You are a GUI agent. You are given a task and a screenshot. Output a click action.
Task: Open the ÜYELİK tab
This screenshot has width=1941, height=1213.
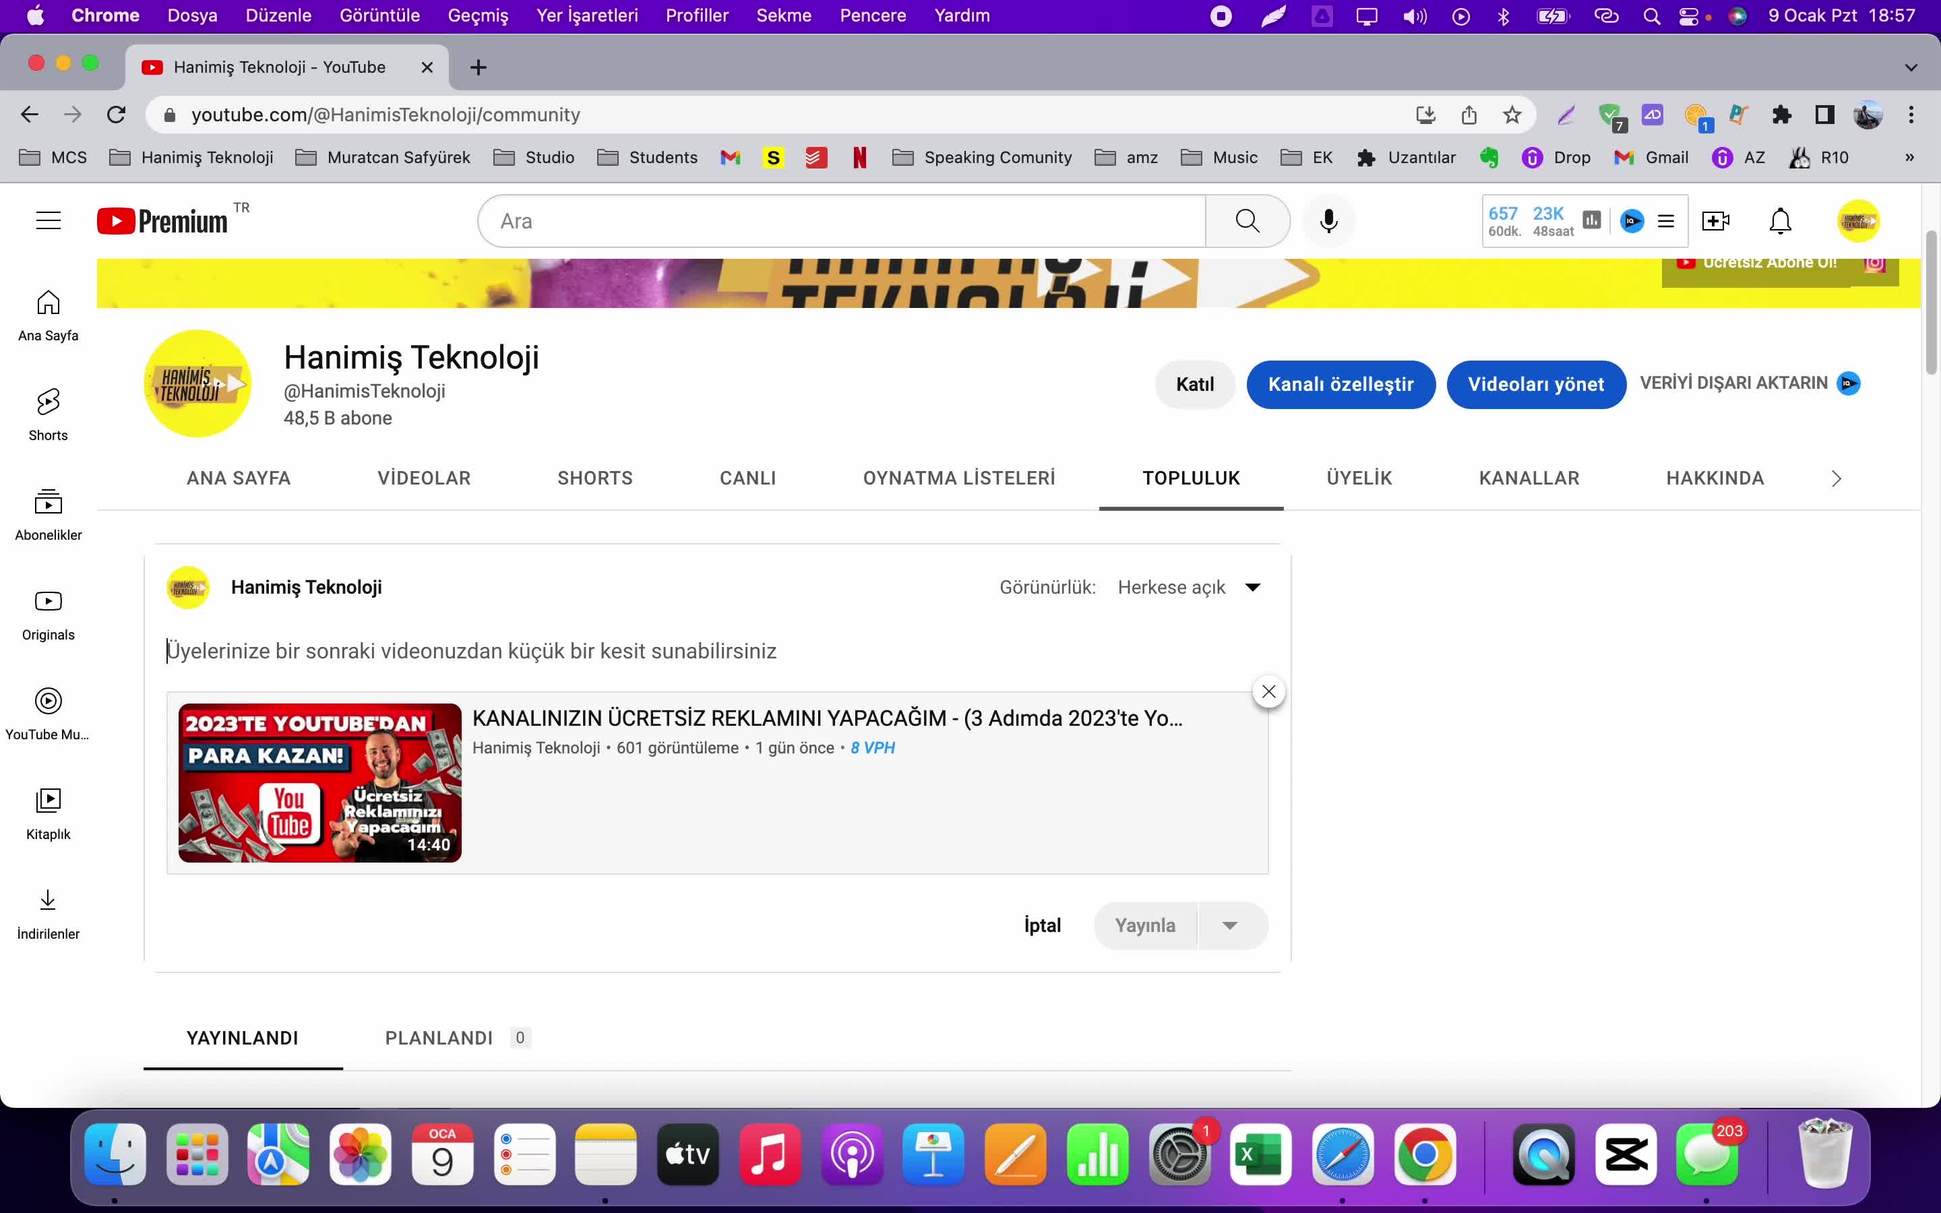[x=1359, y=478]
